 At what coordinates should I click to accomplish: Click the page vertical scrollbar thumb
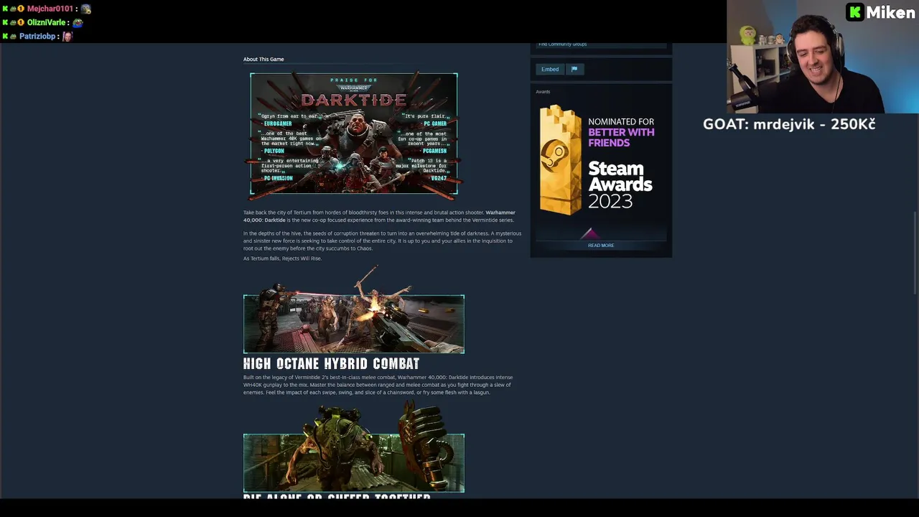[x=915, y=253]
